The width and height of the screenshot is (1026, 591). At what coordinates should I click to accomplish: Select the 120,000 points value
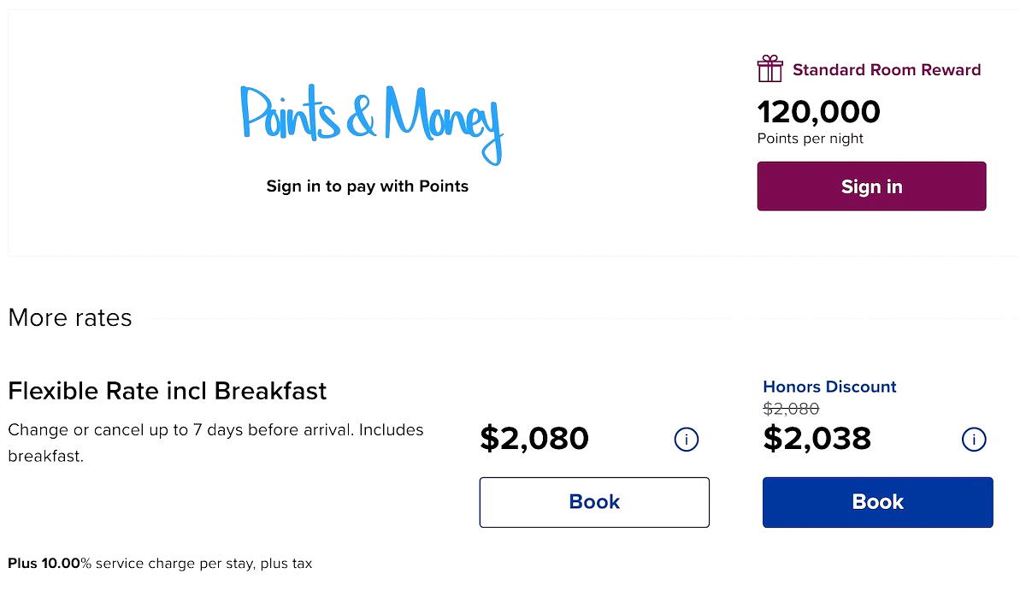pos(818,112)
